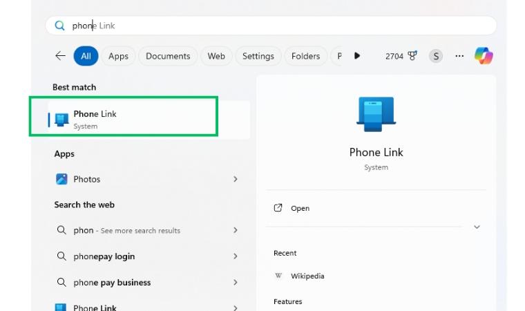Image resolution: width=525 pixels, height=311 pixels.
Task: Click the Open external-link icon
Action: click(278, 208)
